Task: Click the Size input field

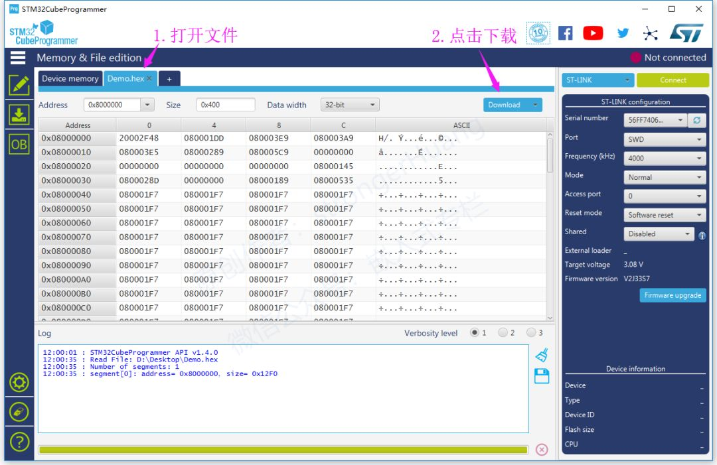Action: pyautogui.click(x=226, y=105)
